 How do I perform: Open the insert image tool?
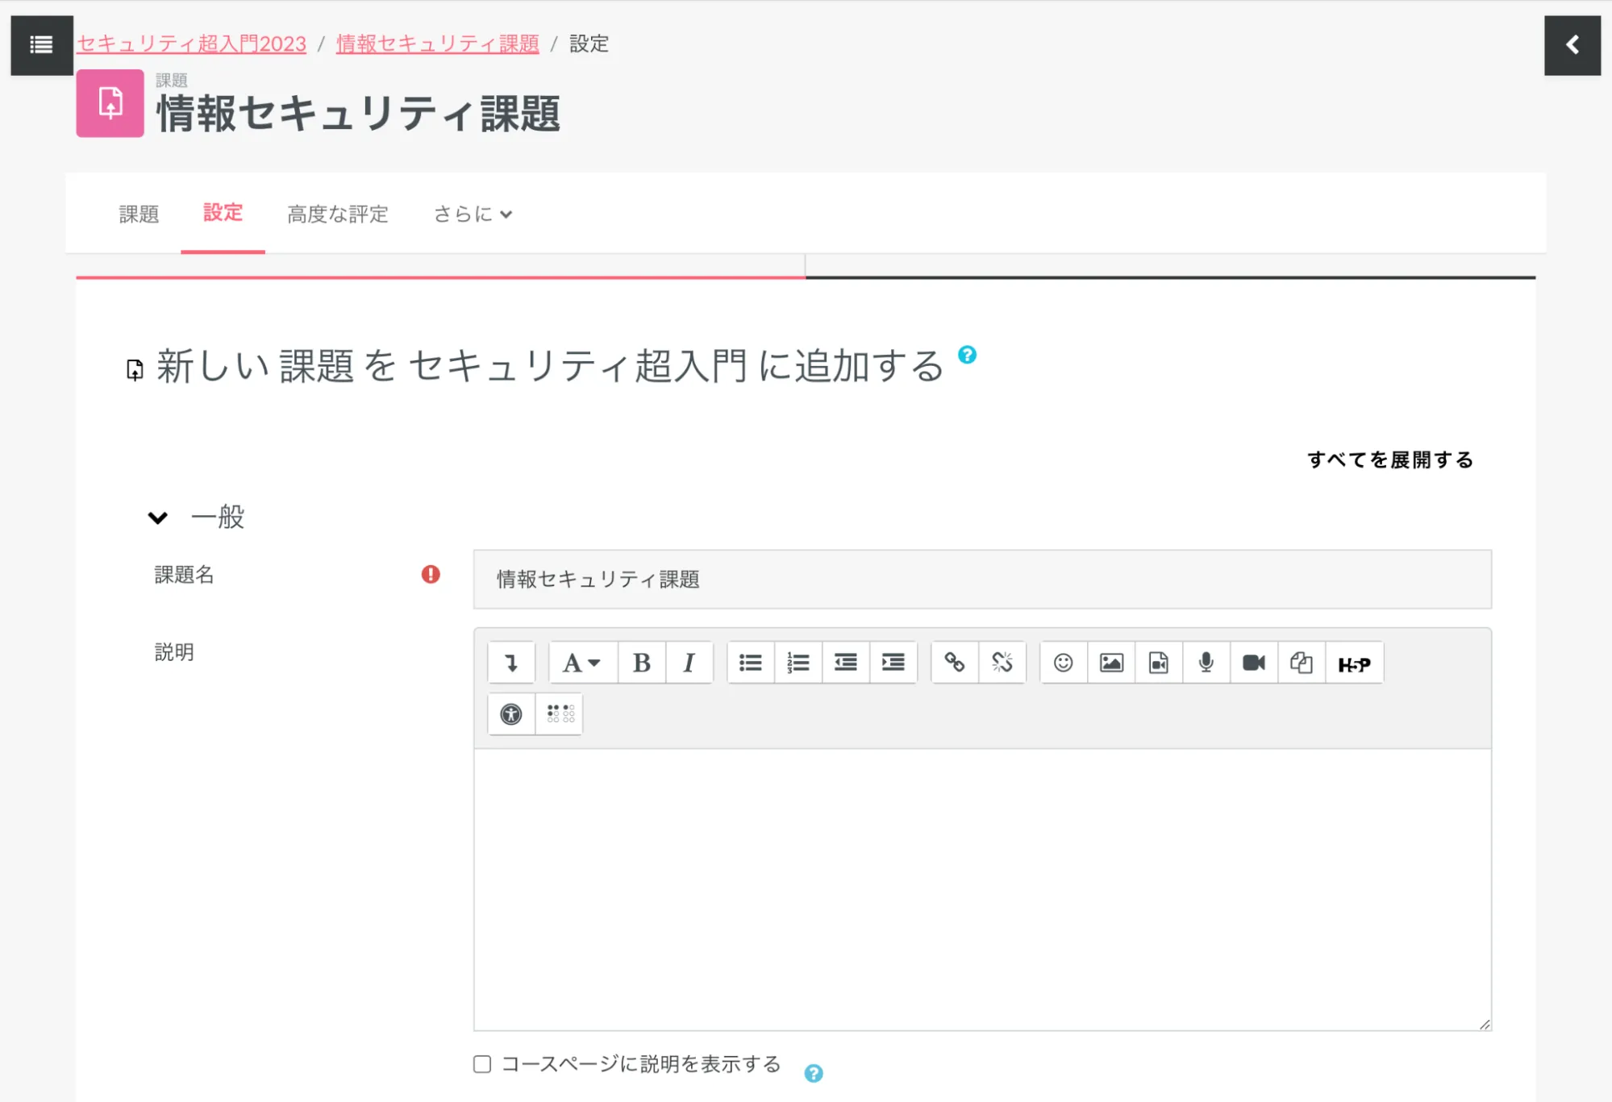tap(1110, 663)
